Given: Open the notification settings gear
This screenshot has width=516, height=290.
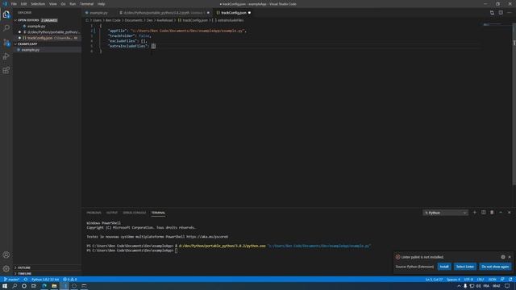Looking at the screenshot, I should click(x=503, y=257).
